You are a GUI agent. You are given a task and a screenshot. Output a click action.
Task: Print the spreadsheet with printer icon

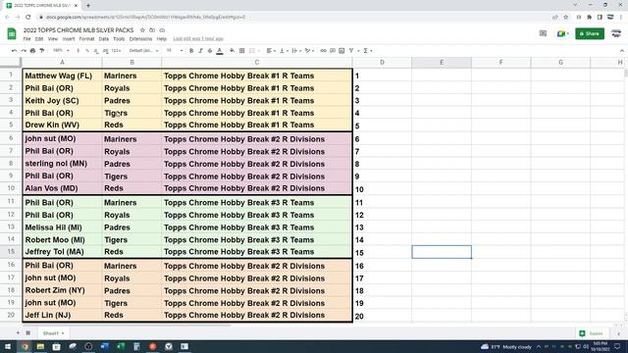[x=32, y=51]
